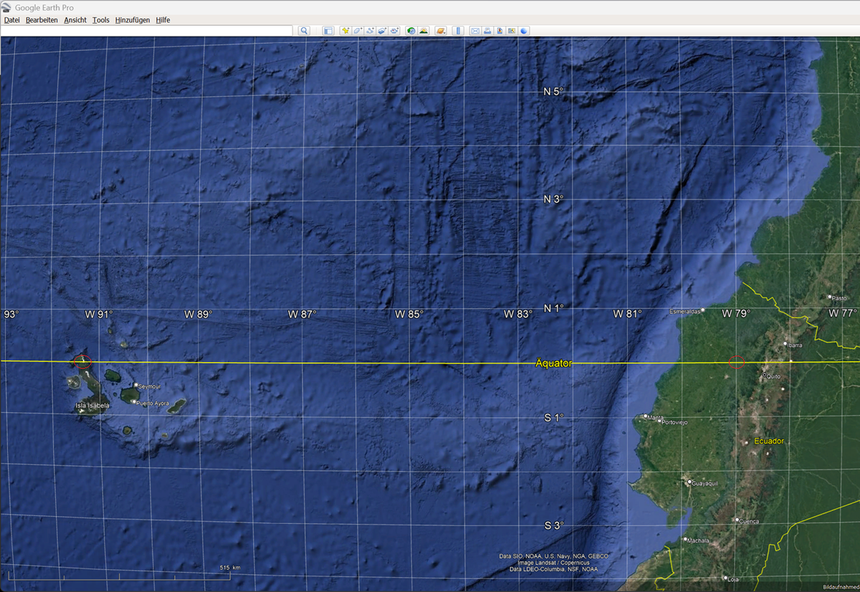Click the Manta place label
860x592 pixels.
point(655,417)
